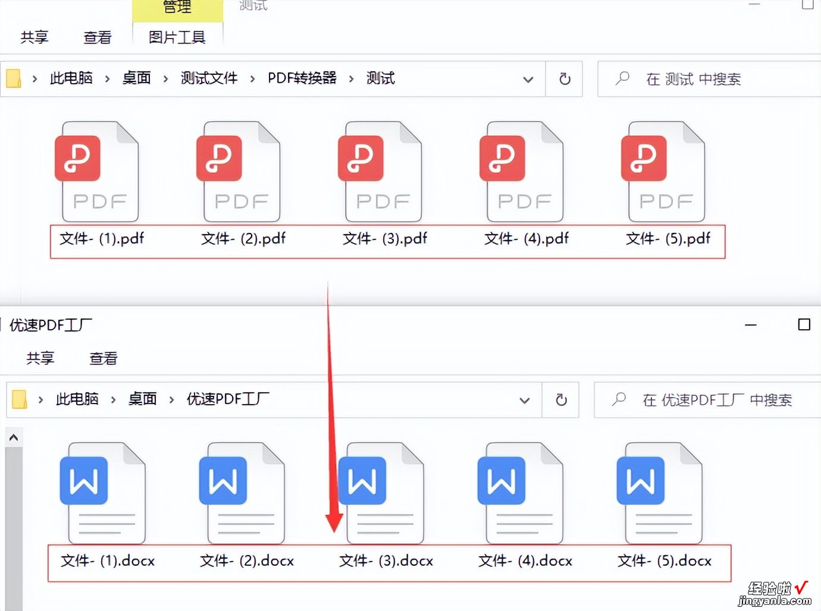Go to 桌面 in 测试 address bar

137,78
